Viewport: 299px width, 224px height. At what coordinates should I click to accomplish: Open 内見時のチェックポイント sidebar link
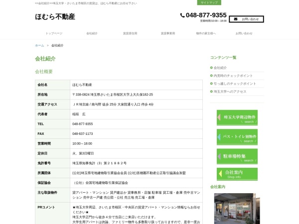click(233, 76)
